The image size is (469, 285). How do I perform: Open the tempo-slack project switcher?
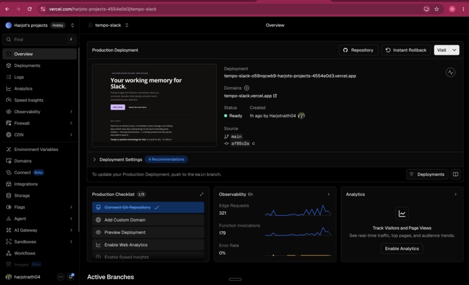(x=127, y=25)
